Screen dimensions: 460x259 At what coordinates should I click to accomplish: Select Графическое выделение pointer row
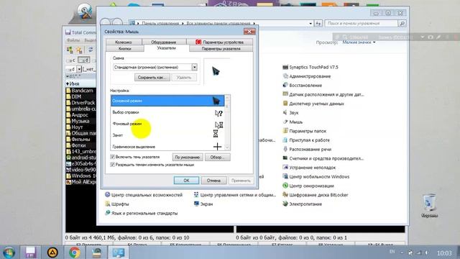(x=167, y=146)
